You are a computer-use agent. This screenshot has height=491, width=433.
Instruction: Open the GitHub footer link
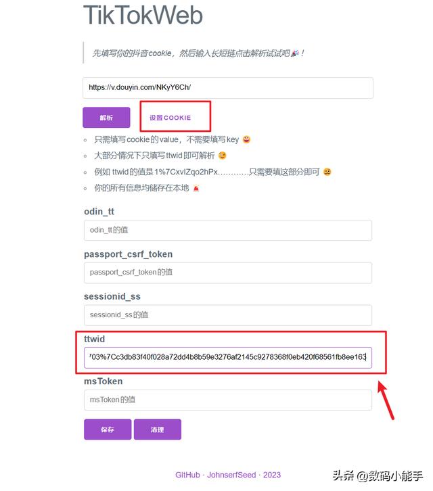(187, 475)
